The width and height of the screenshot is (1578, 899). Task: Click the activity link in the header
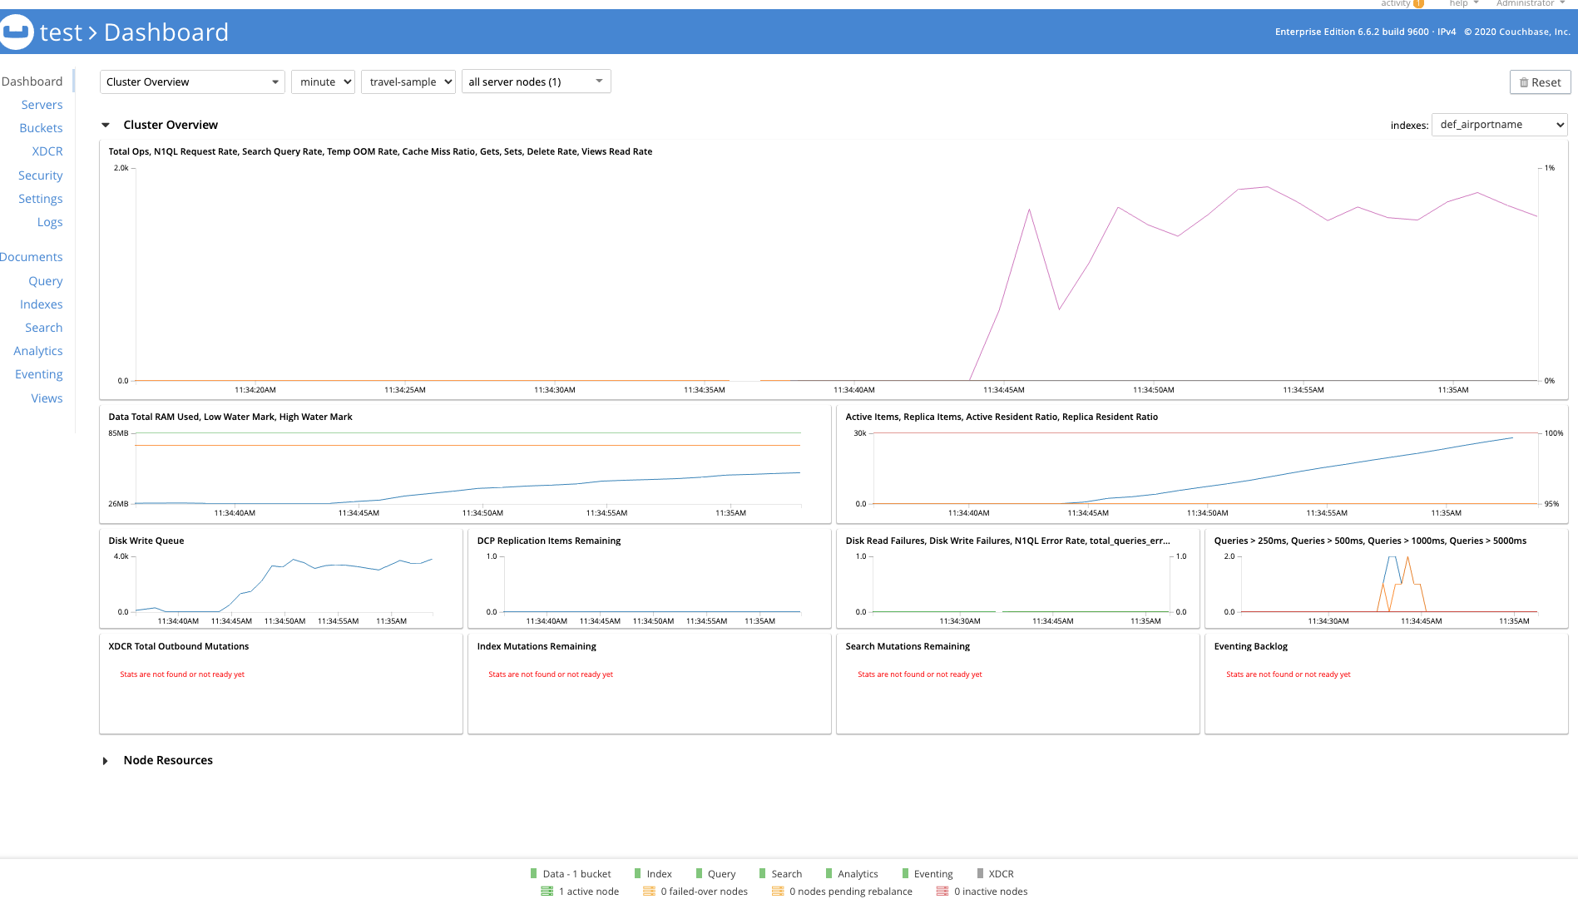pyautogui.click(x=1395, y=3)
